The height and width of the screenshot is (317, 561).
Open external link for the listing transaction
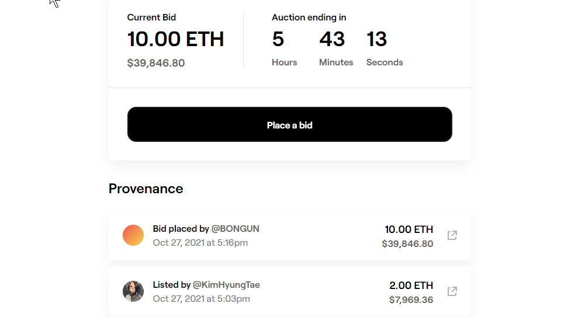452,291
